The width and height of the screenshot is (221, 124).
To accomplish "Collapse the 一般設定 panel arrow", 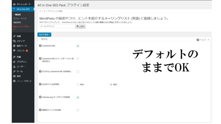I will (x=208, y=40).
